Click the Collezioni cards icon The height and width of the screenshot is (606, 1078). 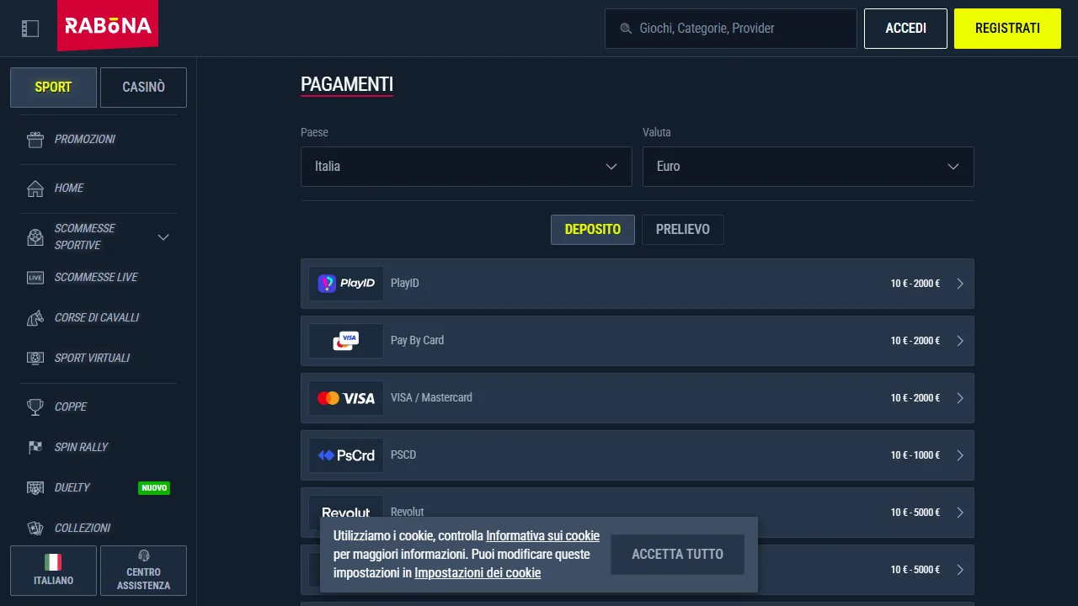click(35, 529)
